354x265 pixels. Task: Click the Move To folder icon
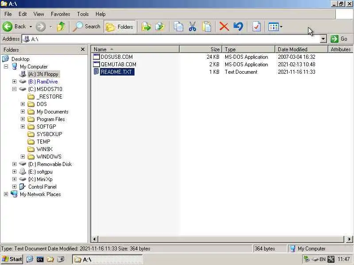(x=146, y=26)
